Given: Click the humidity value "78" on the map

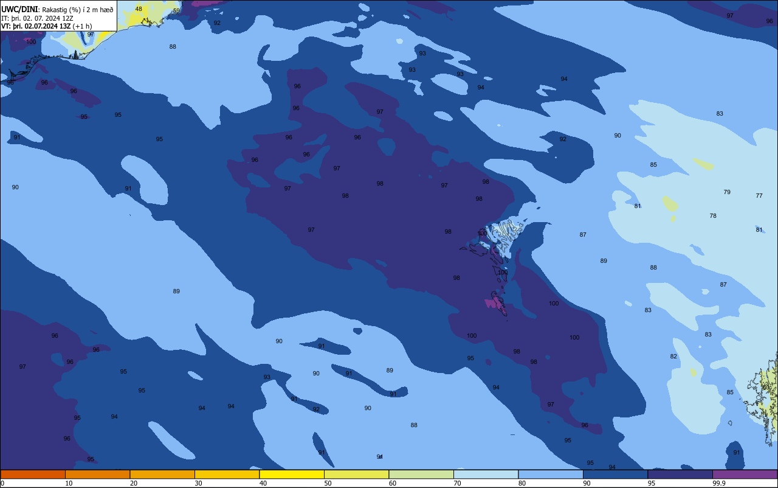Looking at the screenshot, I should pos(713,216).
